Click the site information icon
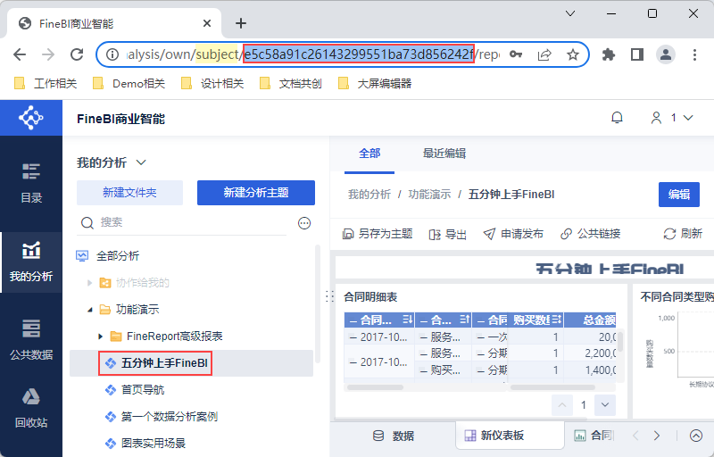 click(x=112, y=54)
